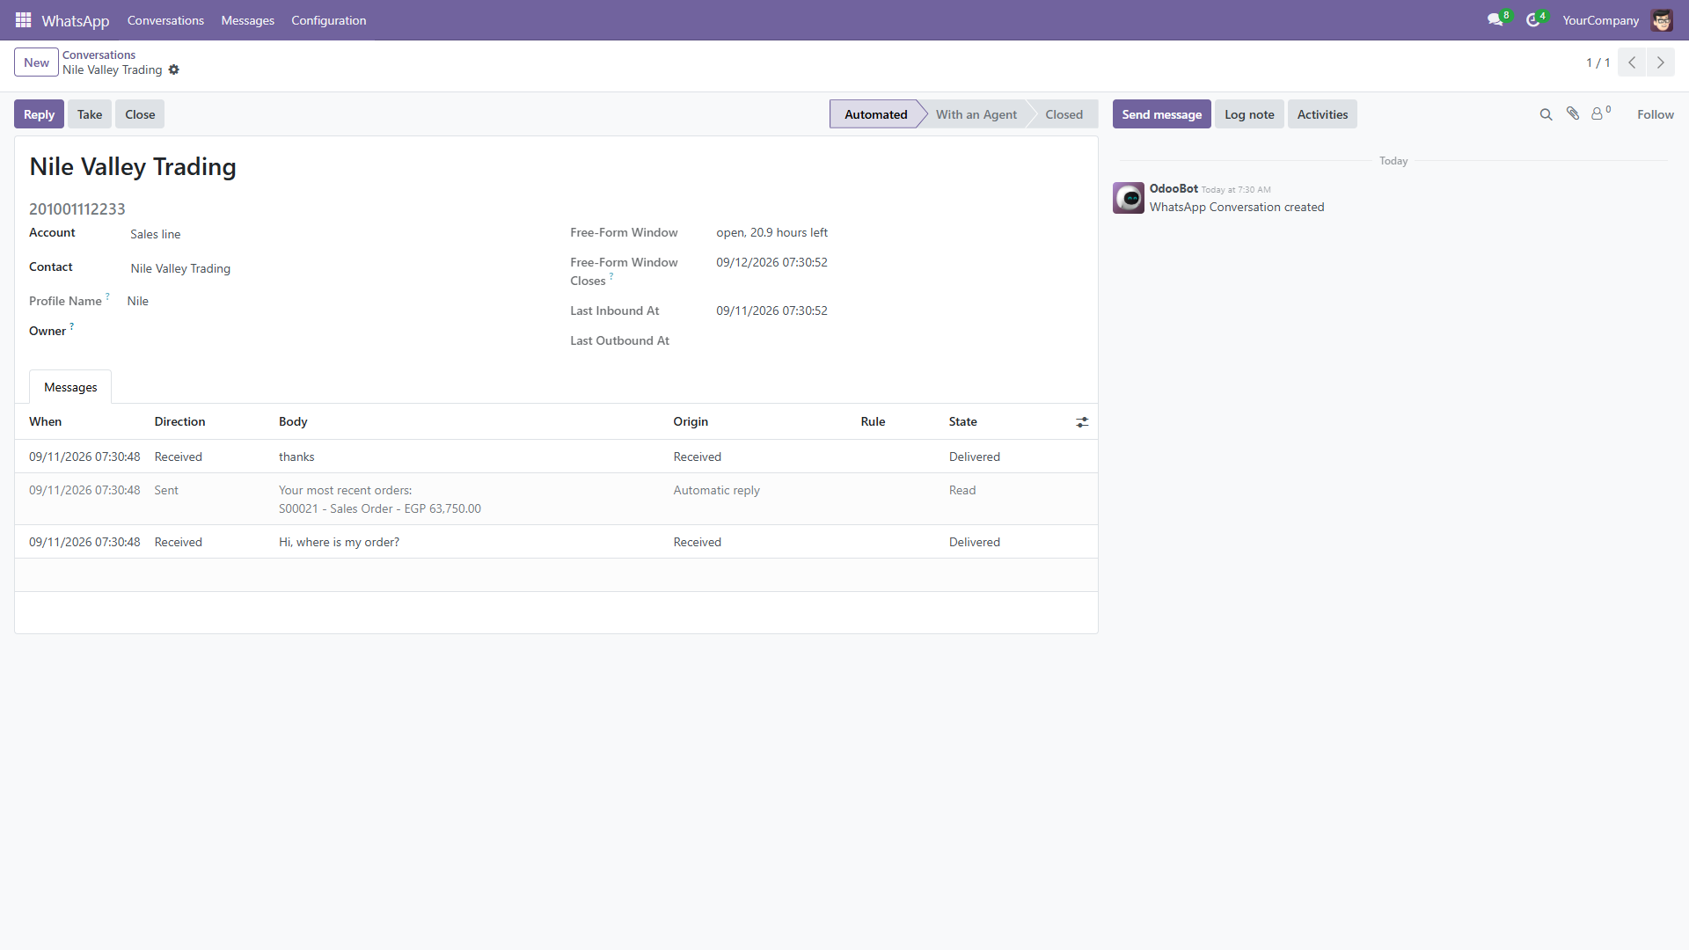Open the discuss messages notification icon
The image size is (1689, 950).
(1497, 19)
